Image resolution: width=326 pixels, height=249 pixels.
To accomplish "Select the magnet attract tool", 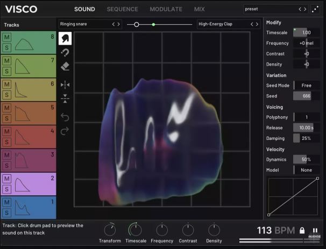I will click(x=65, y=53).
